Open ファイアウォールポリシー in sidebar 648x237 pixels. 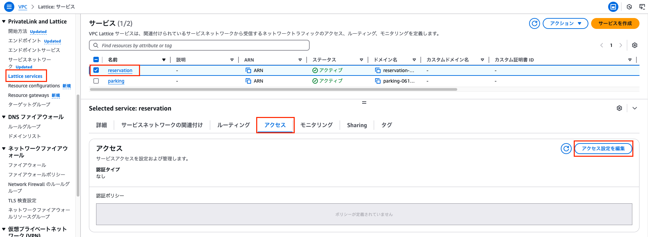(37, 174)
